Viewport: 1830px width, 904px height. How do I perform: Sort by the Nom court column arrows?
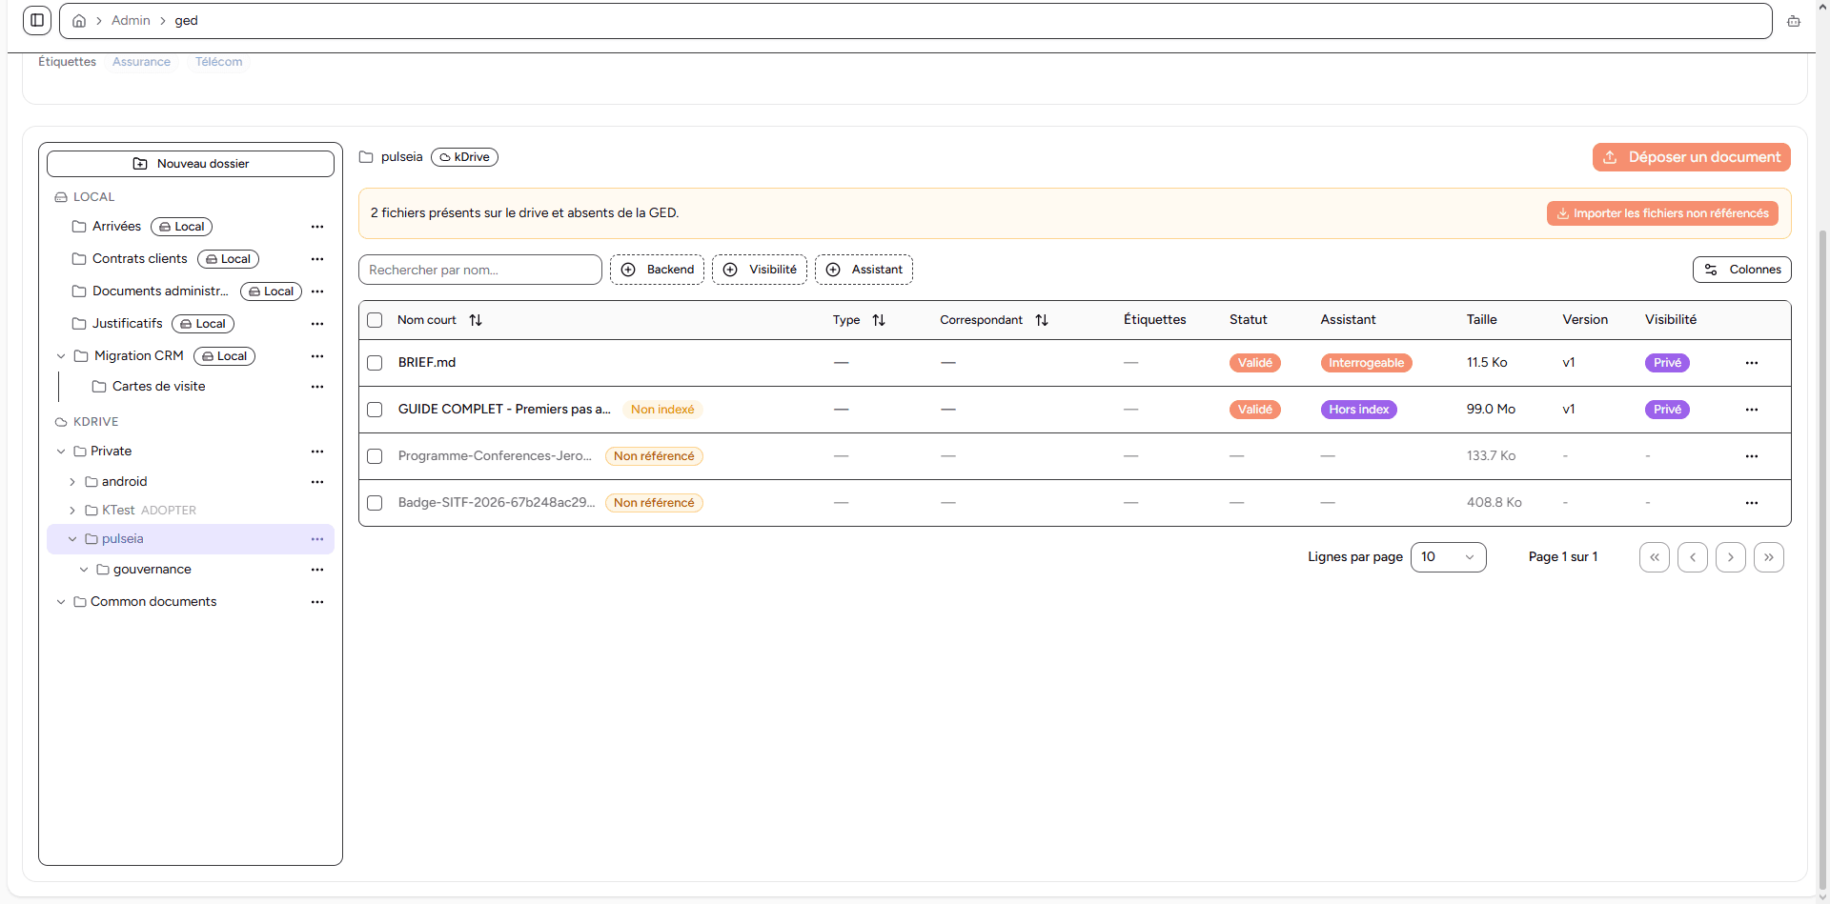[x=476, y=320]
